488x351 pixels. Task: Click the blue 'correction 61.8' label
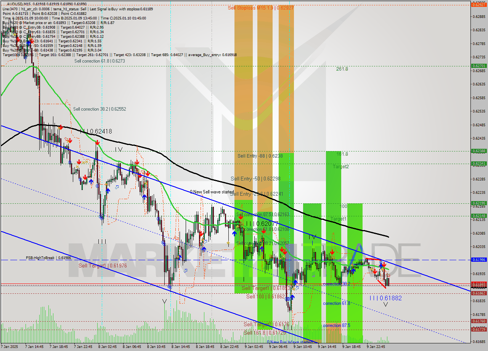click(336, 303)
